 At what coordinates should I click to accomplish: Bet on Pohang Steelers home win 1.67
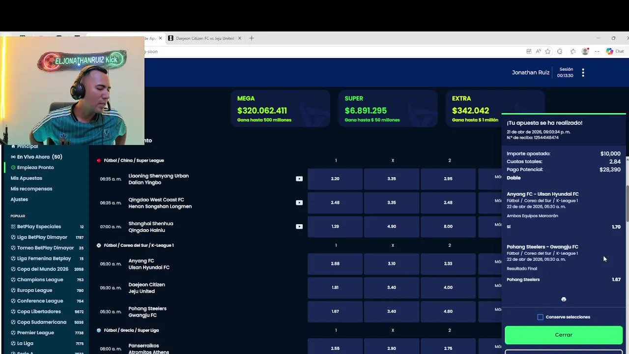click(335, 311)
